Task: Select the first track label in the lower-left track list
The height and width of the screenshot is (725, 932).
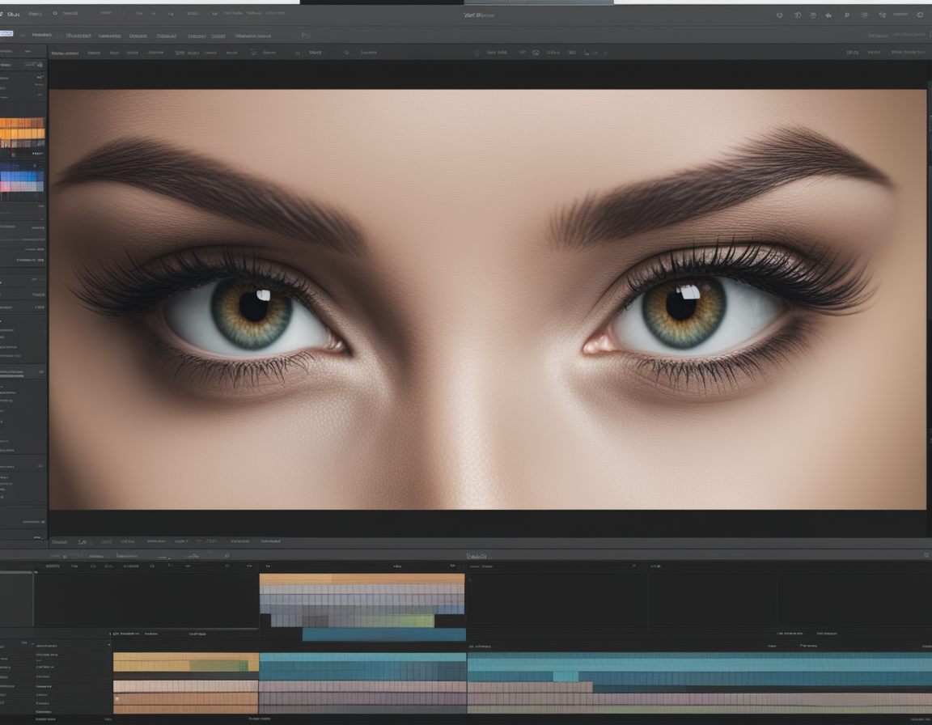Action: pos(46,646)
